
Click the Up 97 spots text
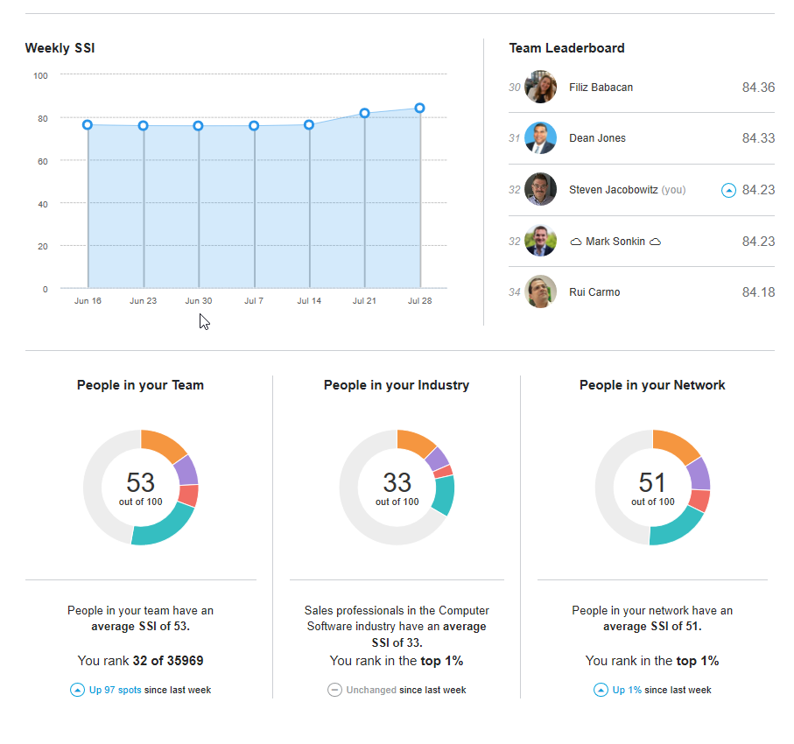click(115, 690)
